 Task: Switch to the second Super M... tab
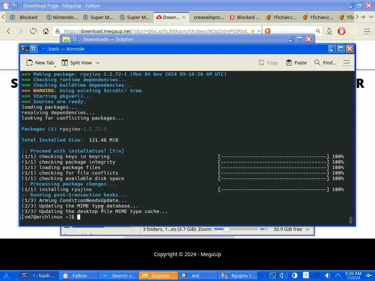[135, 18]
